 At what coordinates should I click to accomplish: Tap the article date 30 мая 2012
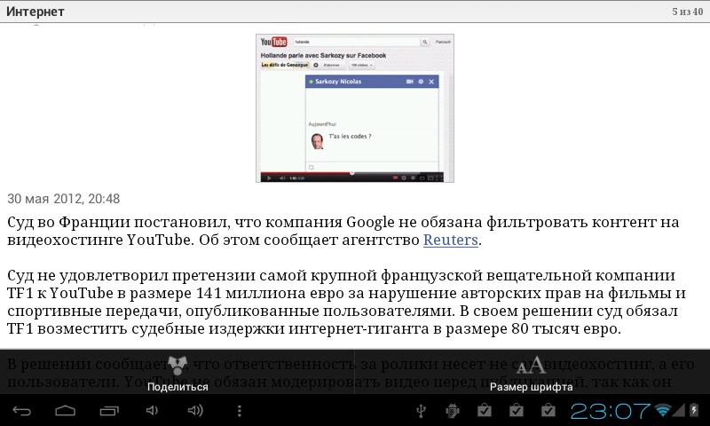coord(64,199)
